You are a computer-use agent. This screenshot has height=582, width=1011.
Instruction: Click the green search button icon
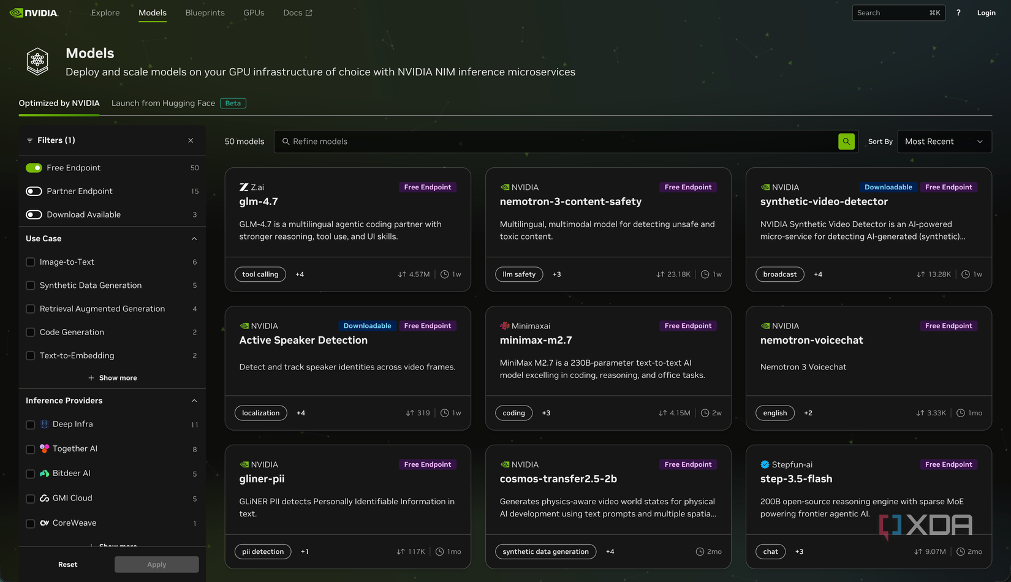[x=846, y=142]
